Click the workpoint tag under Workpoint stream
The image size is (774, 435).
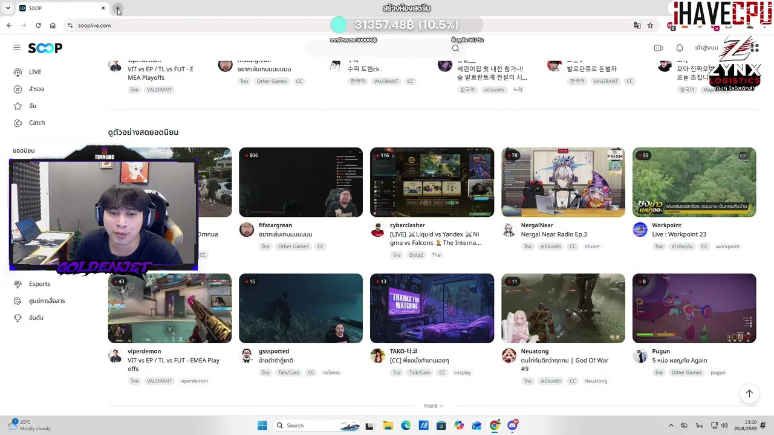click(727, 246)
